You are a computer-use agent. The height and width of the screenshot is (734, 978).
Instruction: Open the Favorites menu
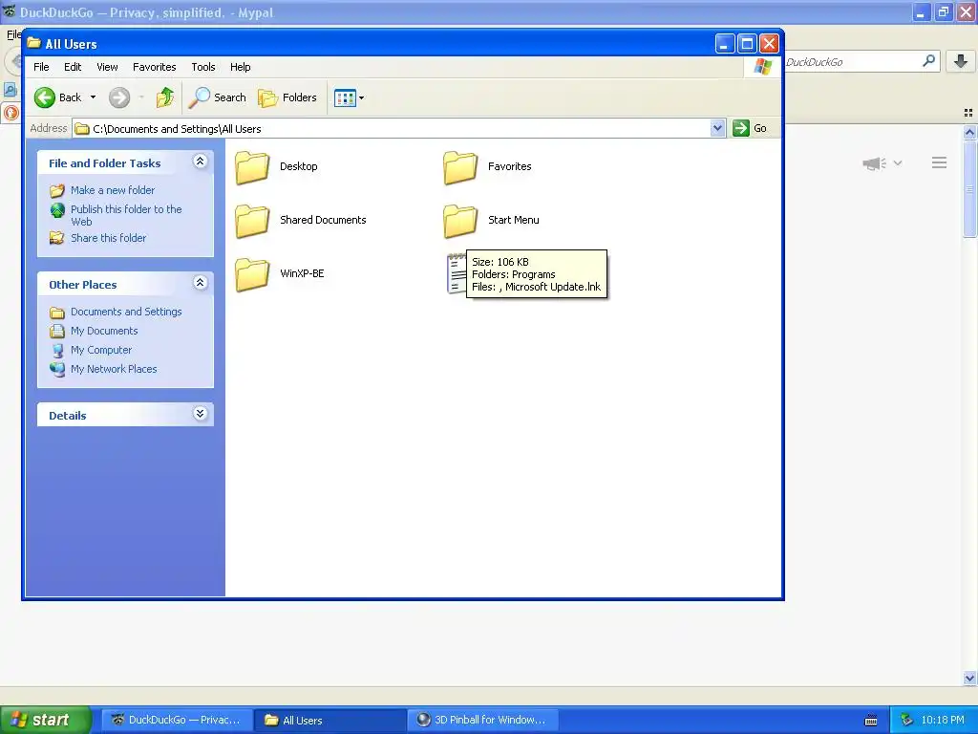point(154,67)
